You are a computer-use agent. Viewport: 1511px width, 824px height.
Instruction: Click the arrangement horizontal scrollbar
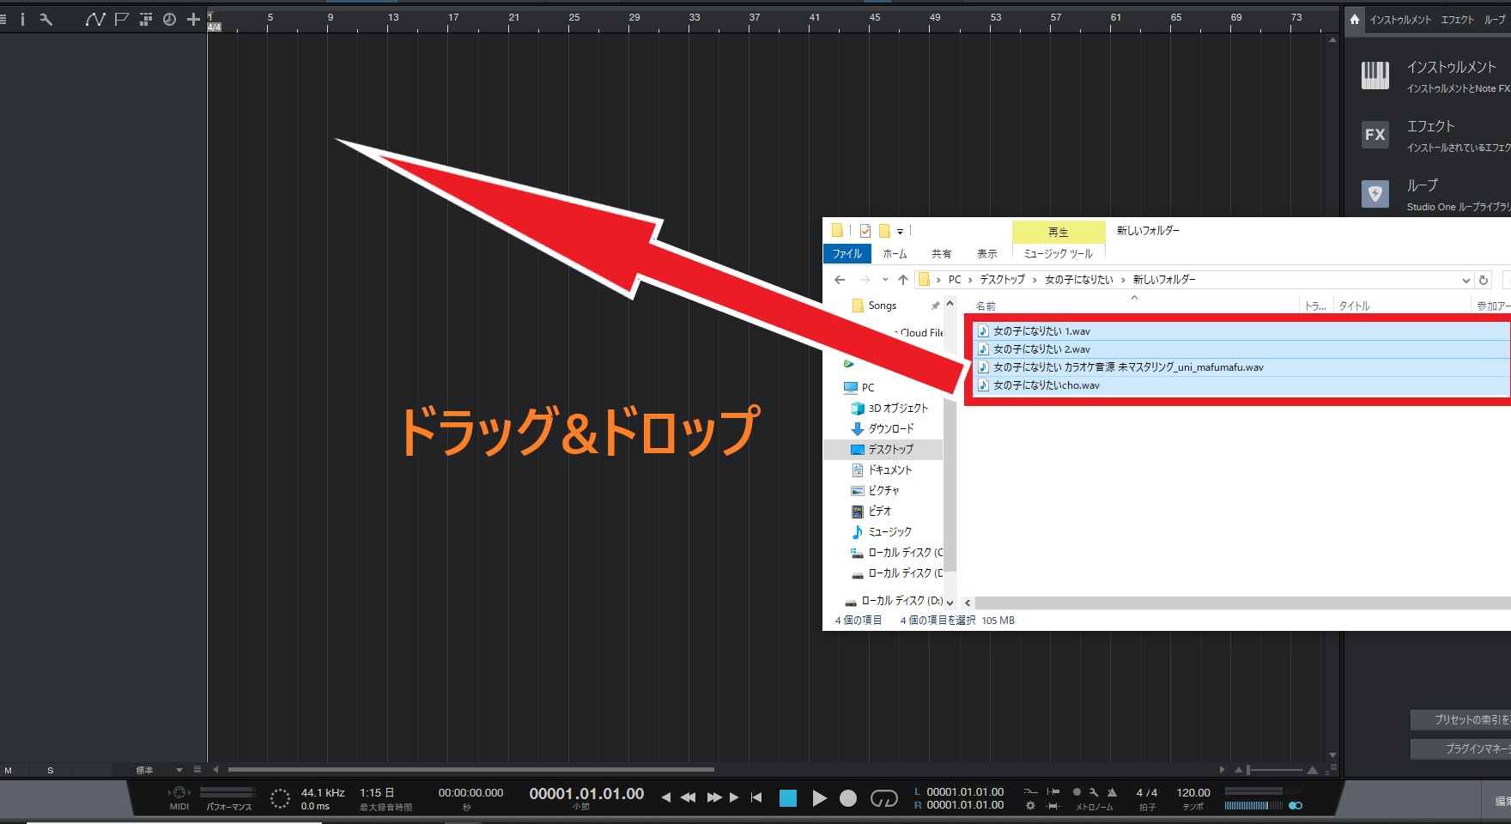tap(471, 770)
